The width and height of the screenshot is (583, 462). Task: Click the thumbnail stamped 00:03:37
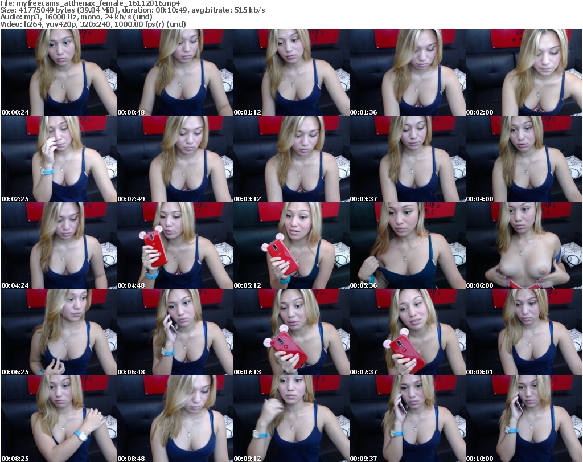pos(407,159)
